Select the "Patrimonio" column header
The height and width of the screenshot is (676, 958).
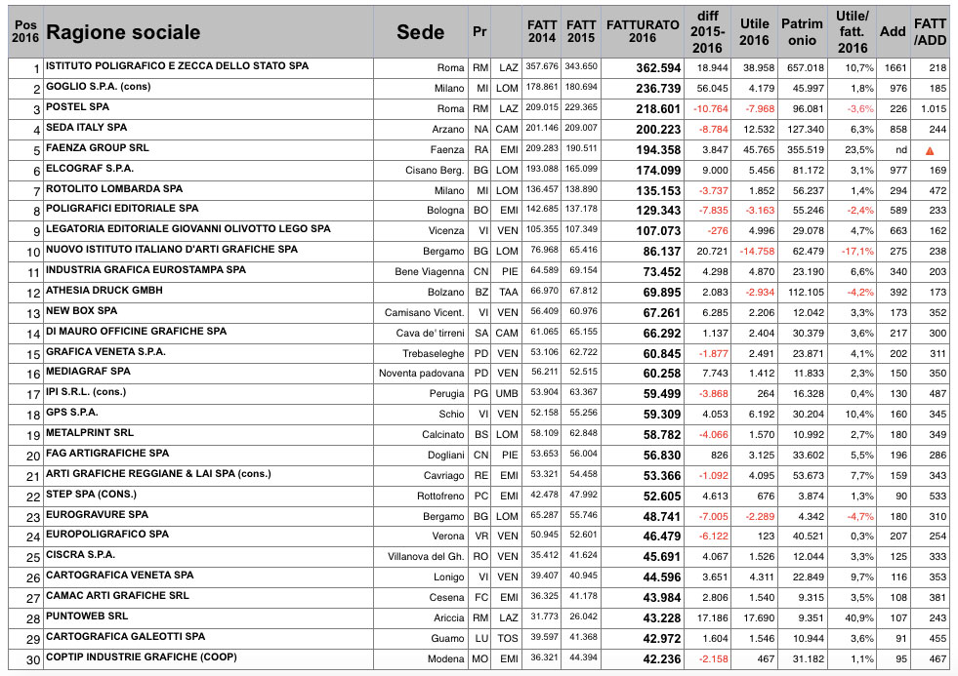tap(802, 32)
